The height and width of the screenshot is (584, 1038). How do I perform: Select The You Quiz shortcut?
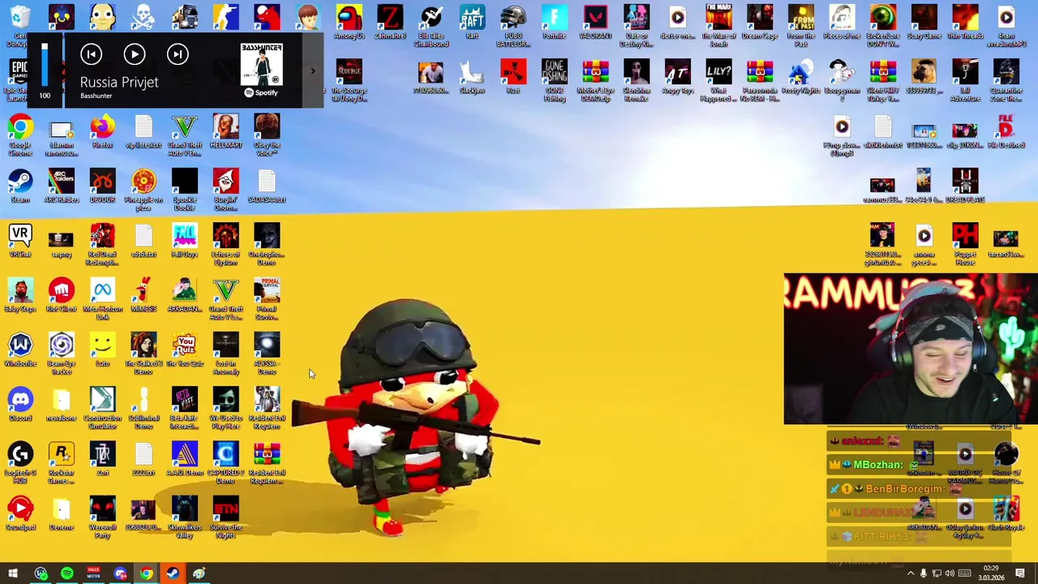pos(184,350)
